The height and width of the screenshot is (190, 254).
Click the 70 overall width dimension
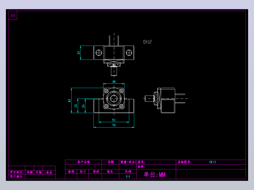(114, 125)
